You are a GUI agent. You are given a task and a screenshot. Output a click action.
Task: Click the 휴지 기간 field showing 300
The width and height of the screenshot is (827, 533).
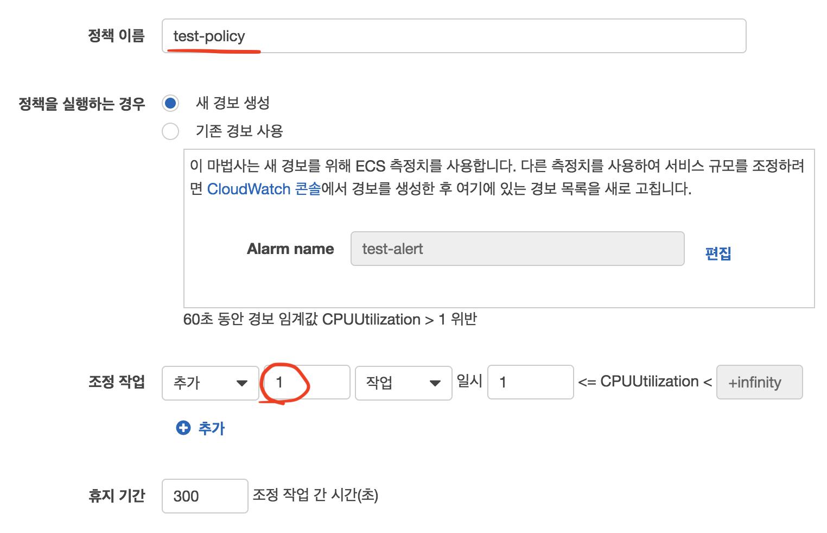[x=205, y=496]
